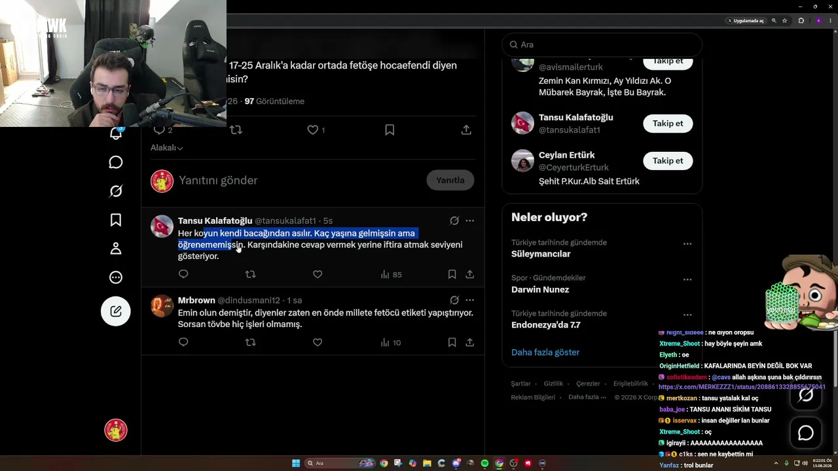Image resolution: width=838 pixels, height=471 pixels.
Task: Open Ceylan Ertürk's profile in suggestions
Action: pyautogui.click(x=566, y=156)
